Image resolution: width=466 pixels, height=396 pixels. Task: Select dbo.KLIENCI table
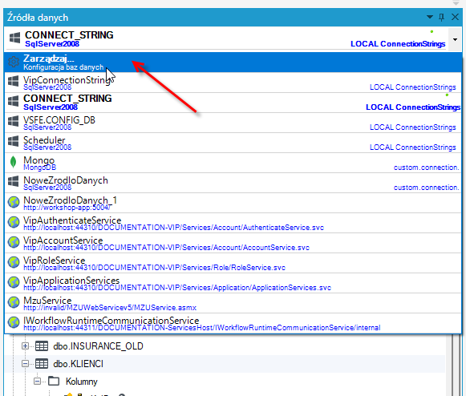click(78, 364)
